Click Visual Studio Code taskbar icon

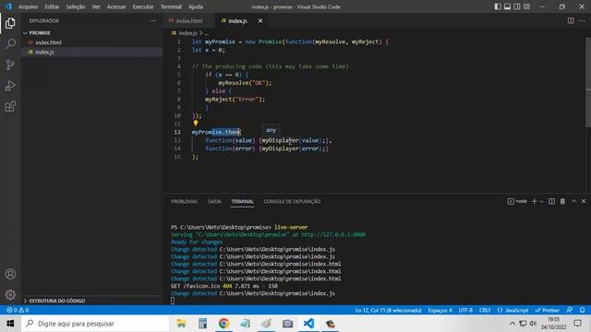tap(308, 324)
